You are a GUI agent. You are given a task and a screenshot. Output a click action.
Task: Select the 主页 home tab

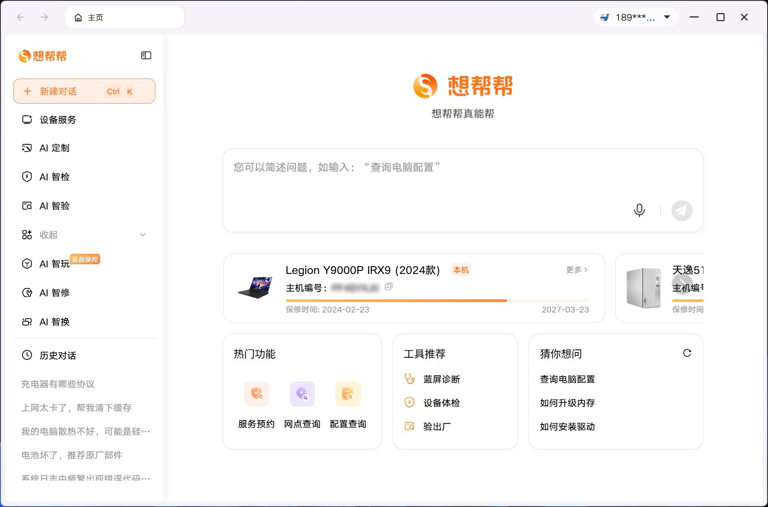point(125,17)
